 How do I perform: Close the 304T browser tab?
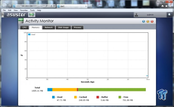click(86, 6)
